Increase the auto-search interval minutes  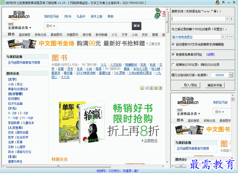click(x=231, y=74)
